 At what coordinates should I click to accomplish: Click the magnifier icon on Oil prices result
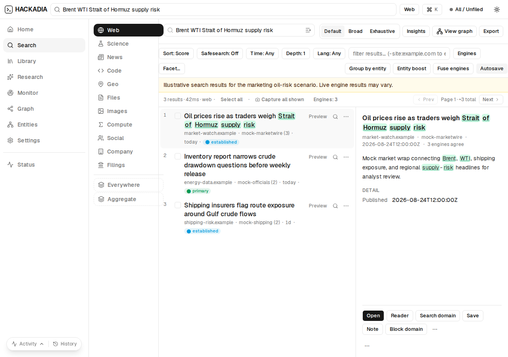(x=335, y=117)
